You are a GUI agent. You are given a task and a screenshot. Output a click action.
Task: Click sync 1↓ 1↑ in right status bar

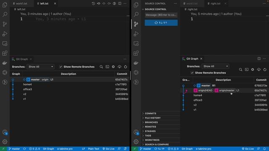pos(160,149)
